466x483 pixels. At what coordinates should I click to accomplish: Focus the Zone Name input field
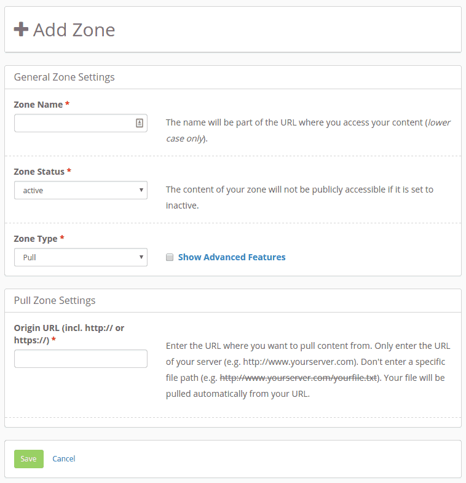pyautogui.click(x=81, y=123)
